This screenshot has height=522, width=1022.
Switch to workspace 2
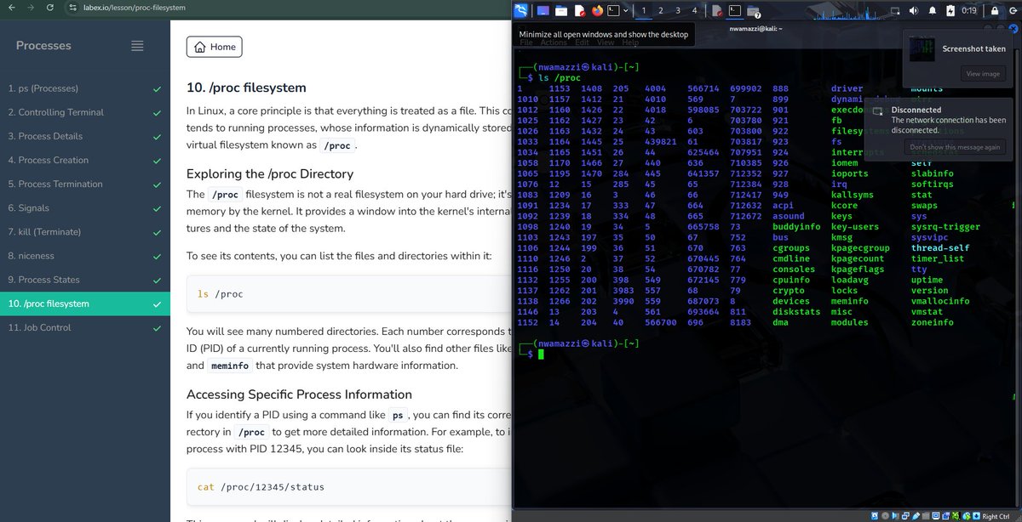click(661, 10)
